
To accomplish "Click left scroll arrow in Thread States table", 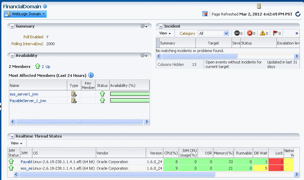I will [x=16, y=174].
